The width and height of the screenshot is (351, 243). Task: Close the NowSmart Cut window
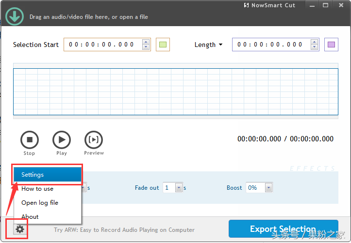click(x=341, y=5)
